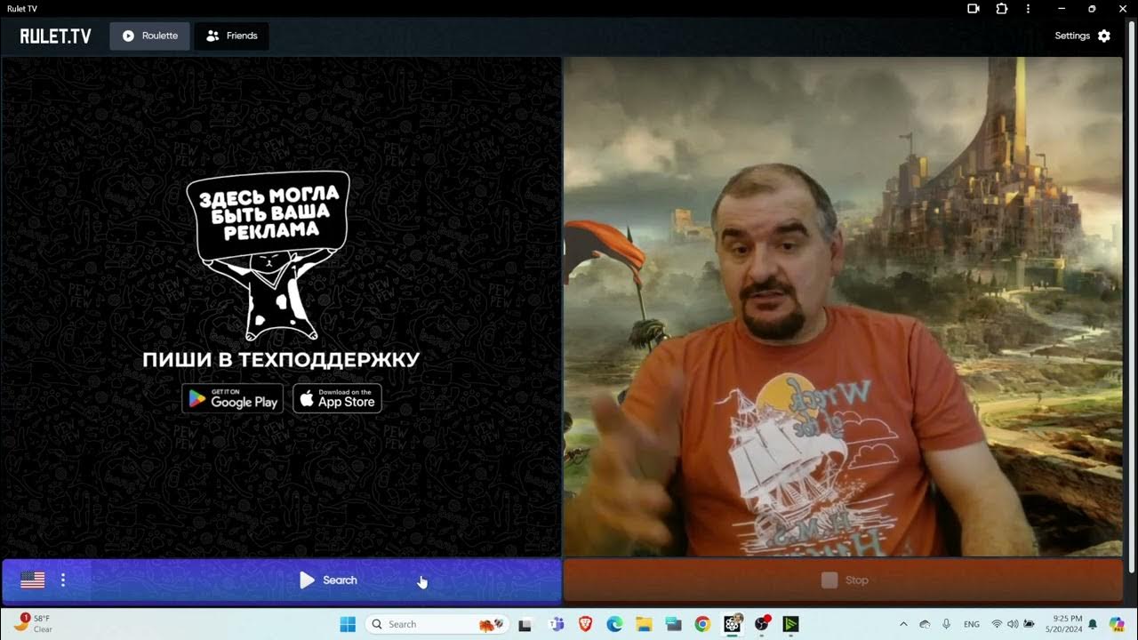Viewport: 1138px width, 640px height.
Task: Click the Stop button
Action: [x=844, y=580]
